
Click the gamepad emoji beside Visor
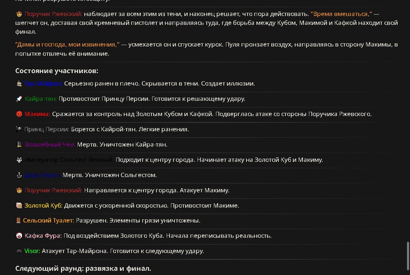pos(19,251)
